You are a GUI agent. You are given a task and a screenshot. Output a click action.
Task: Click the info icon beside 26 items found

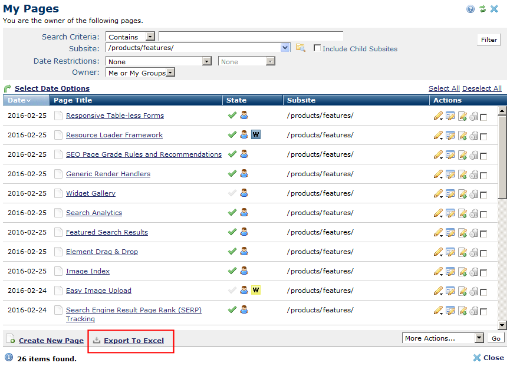9,358
